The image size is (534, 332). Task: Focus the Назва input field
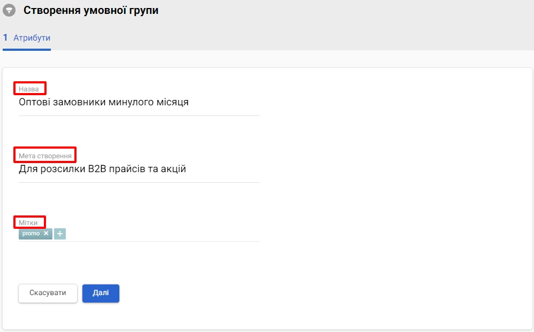pyautogui.click(x=139, y=103)
